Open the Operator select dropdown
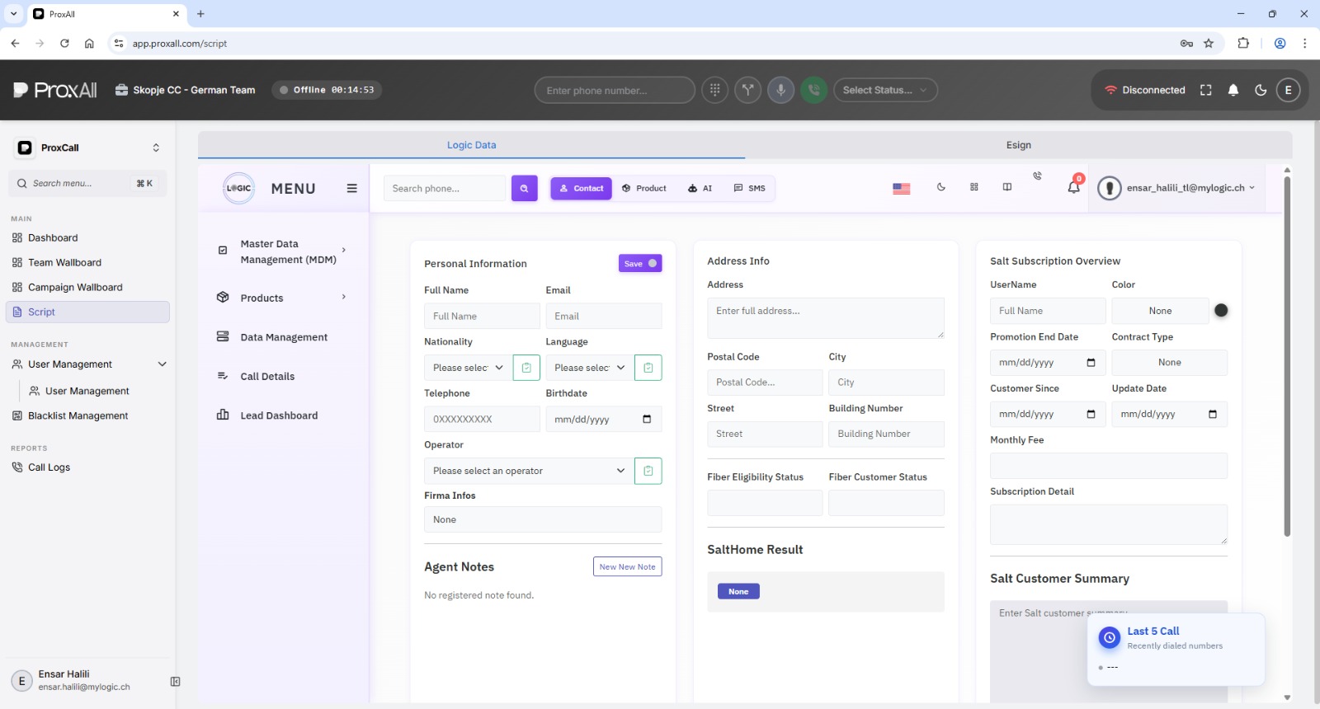The height and width of the screenshot is (709, 1320). [529, 471]
